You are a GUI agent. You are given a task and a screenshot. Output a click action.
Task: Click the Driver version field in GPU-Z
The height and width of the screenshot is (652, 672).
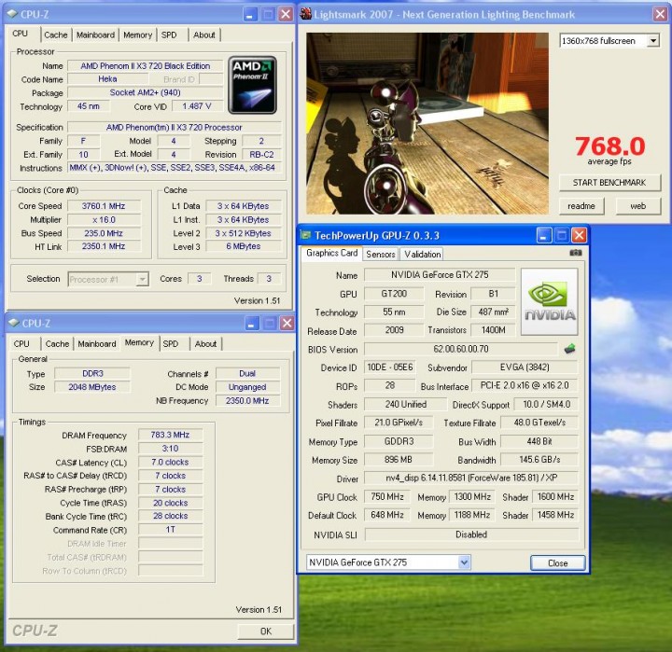471,478
